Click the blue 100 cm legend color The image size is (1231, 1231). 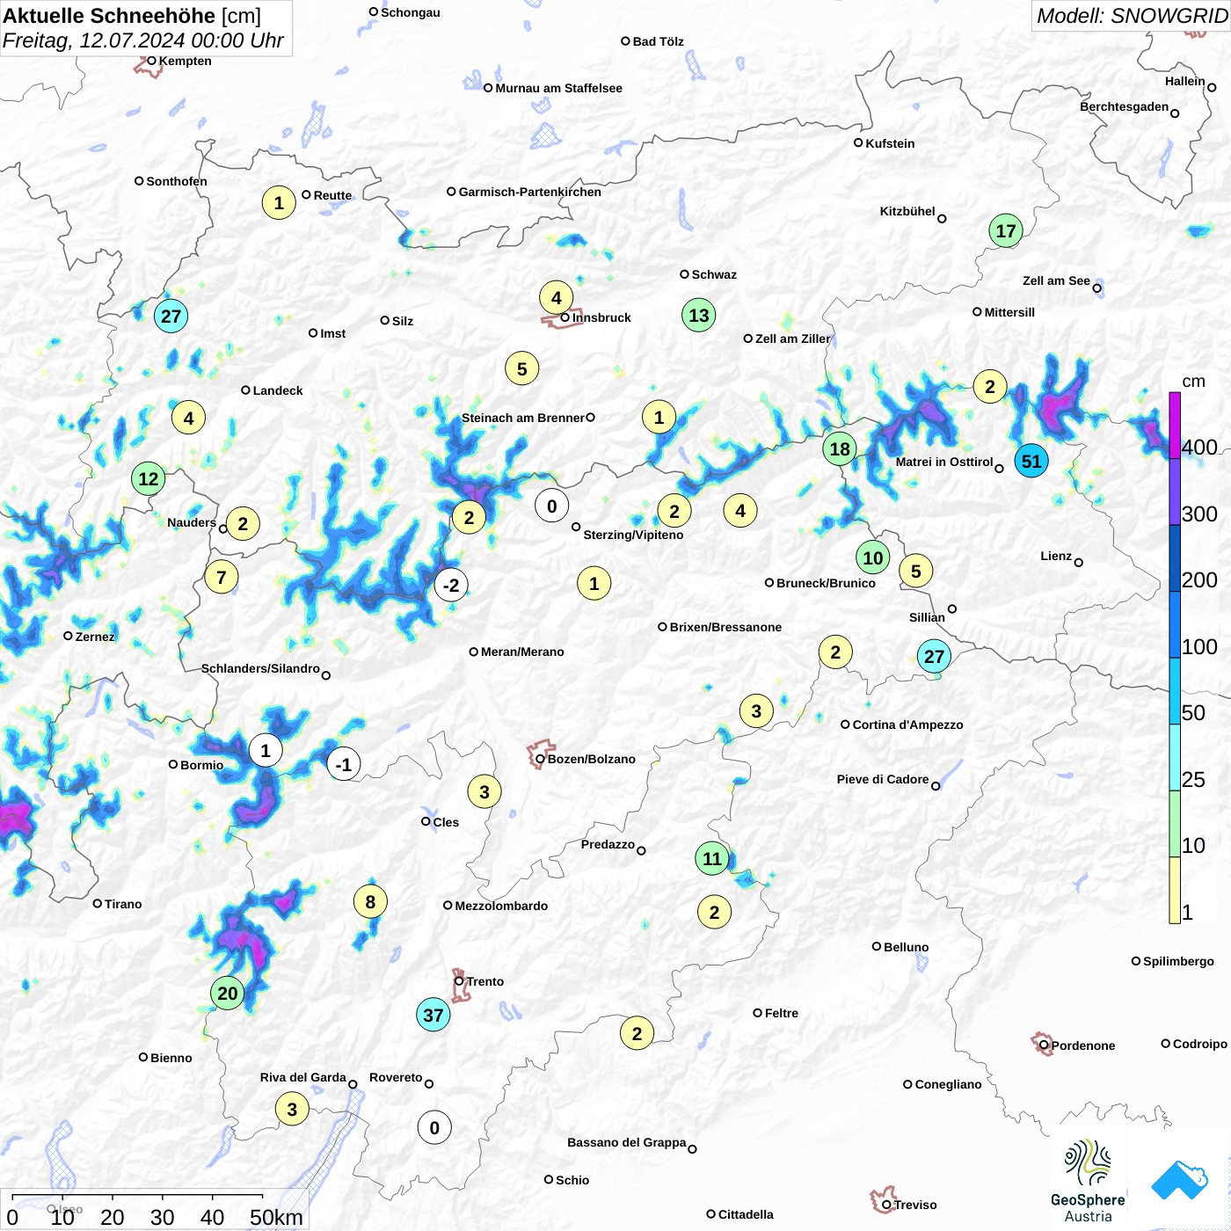[x=1175, y=624]
